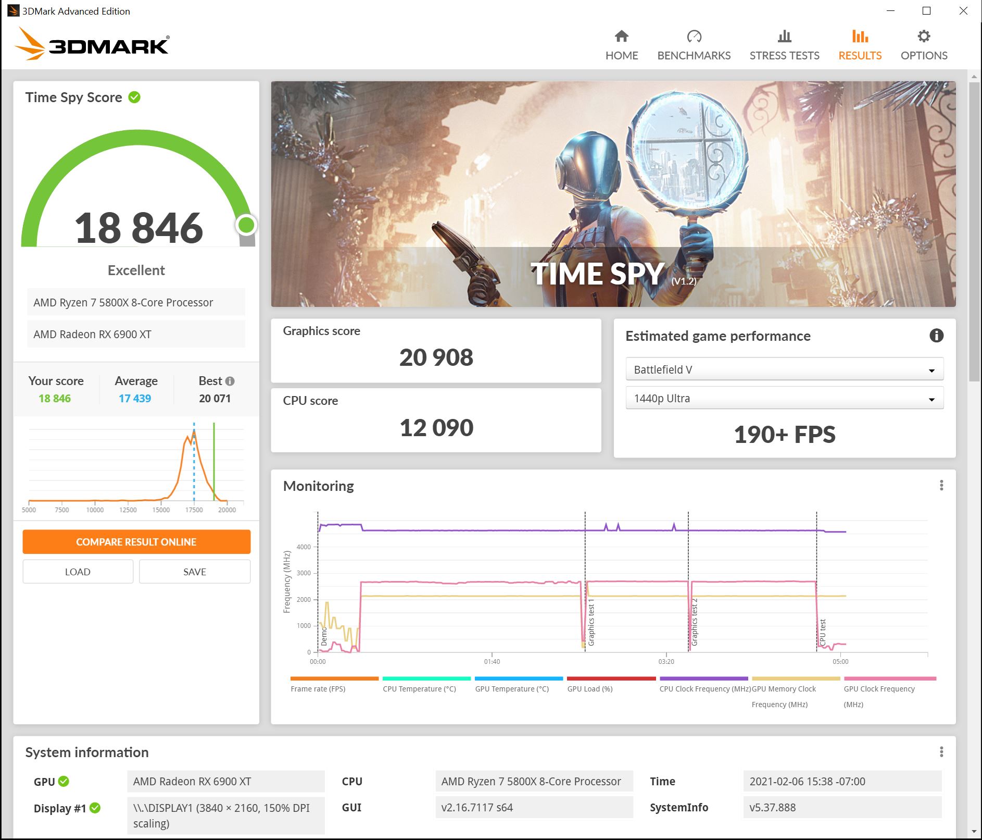Click the SAVE button
The width and height of the screenshot is (982, 840).
(194, 572)
